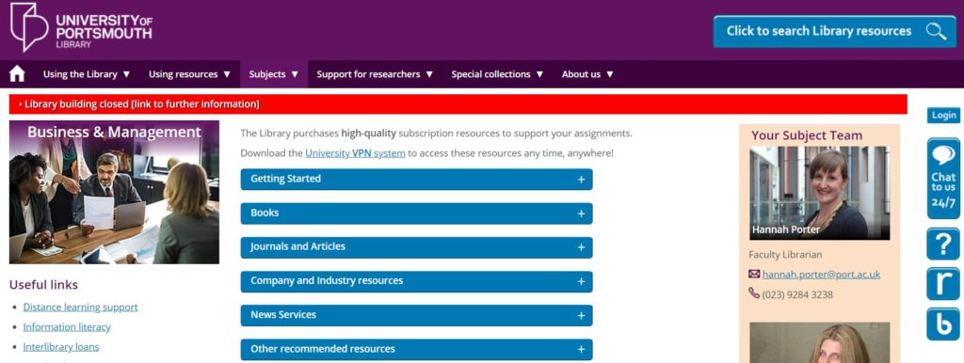Expand Company and Industry resources panel
This screenshot has width=964, height=363.
(416, 281)
